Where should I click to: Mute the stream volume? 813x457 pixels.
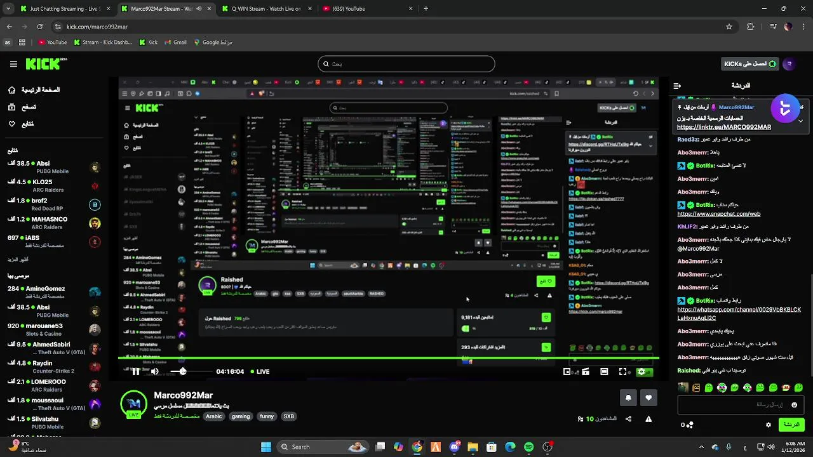154,371
